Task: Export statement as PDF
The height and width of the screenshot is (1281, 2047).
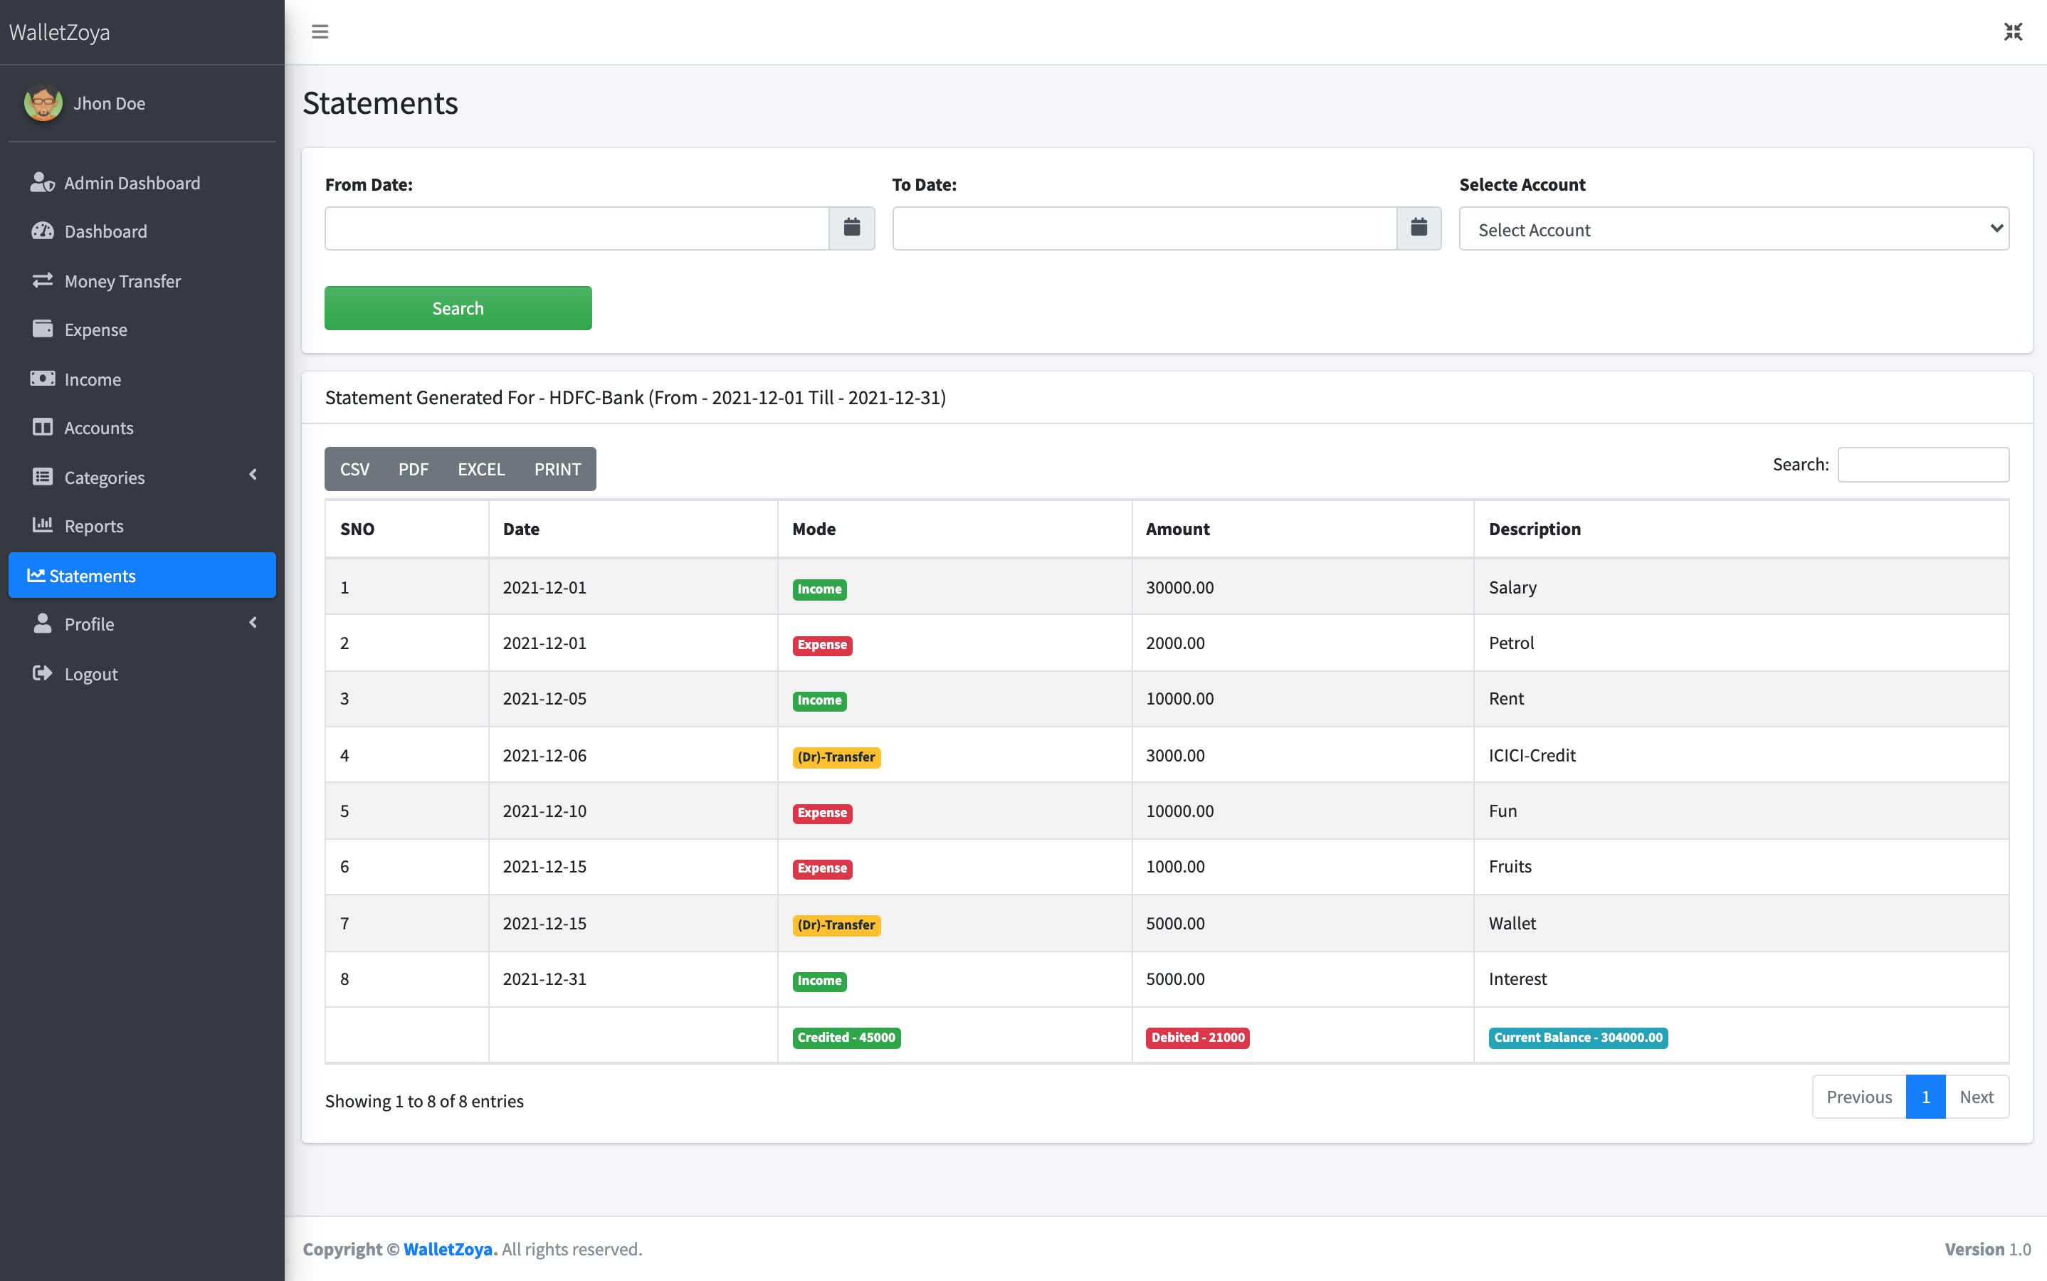Action: click(x=414, y=470)
